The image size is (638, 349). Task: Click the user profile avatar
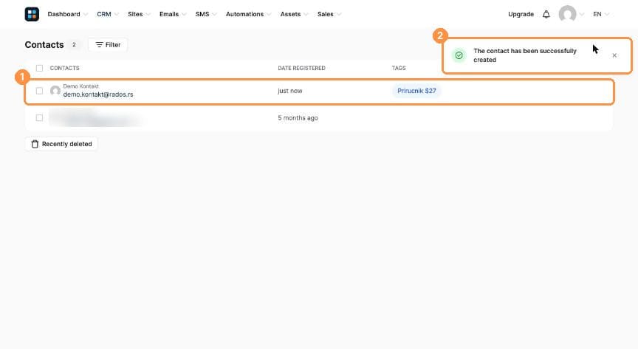(567, 14)
